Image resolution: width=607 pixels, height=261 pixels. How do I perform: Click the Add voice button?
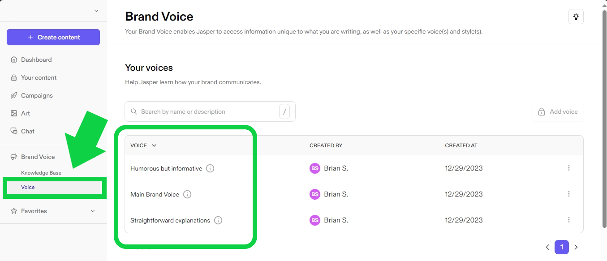(x=558, y=111)
